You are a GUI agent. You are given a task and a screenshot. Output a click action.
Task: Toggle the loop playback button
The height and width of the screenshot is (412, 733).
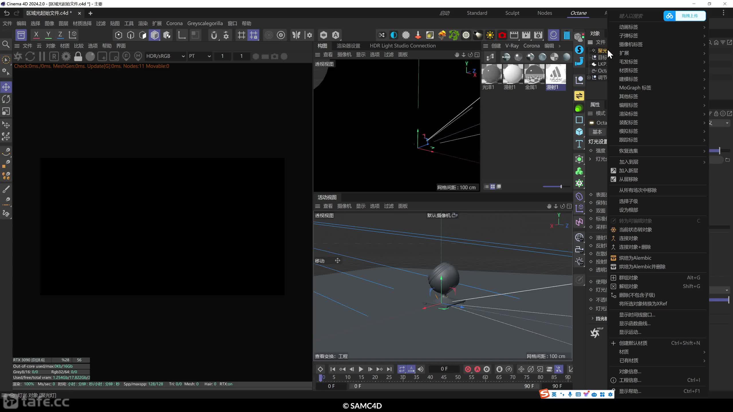(x=402, y=369)
